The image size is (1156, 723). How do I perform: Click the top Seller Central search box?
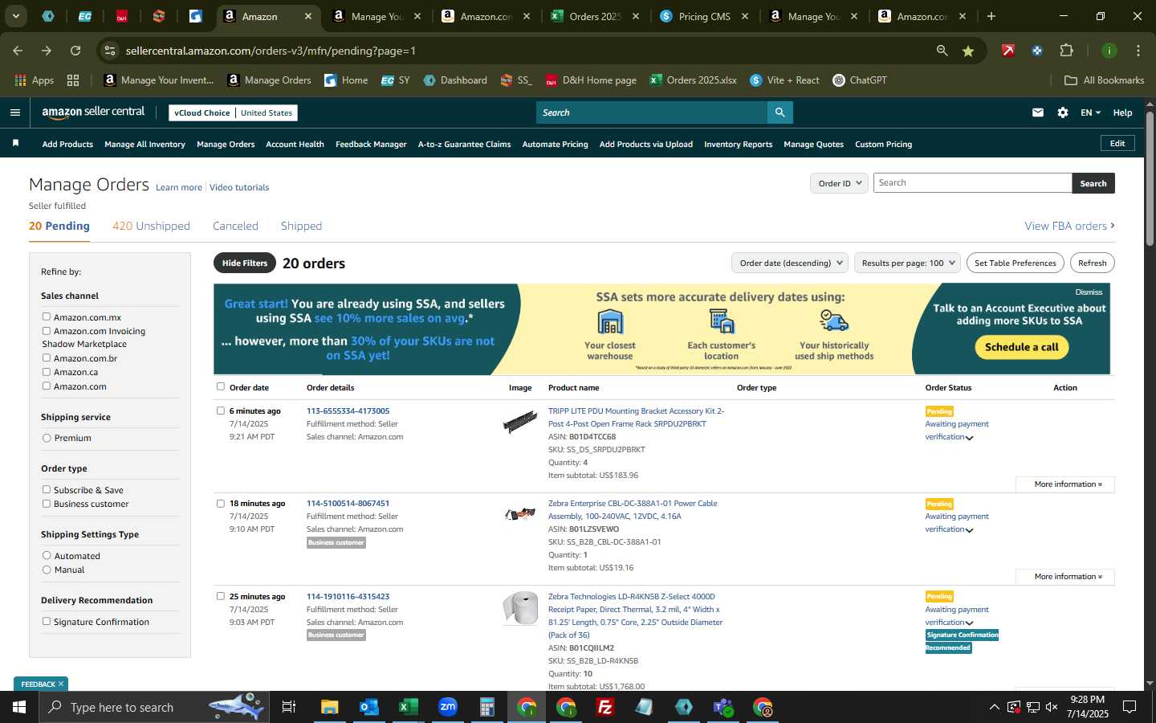click(652, 112)
